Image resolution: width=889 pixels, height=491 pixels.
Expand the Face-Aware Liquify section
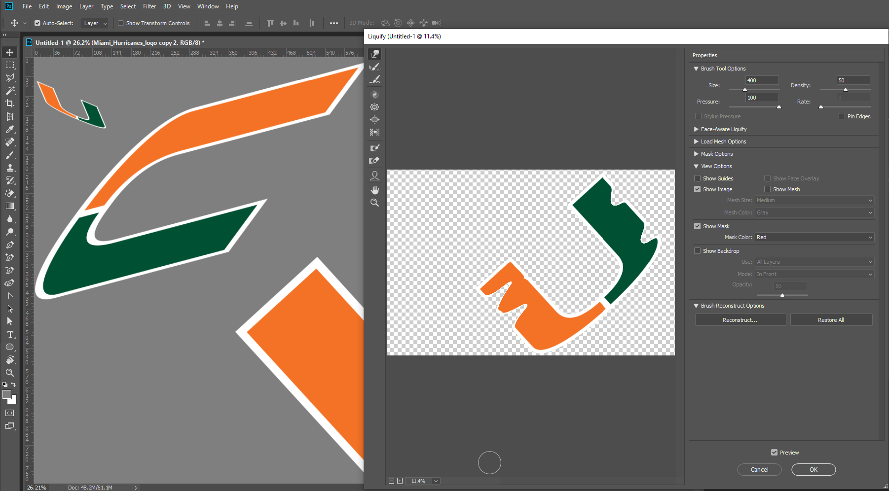[x=696, y=129]
